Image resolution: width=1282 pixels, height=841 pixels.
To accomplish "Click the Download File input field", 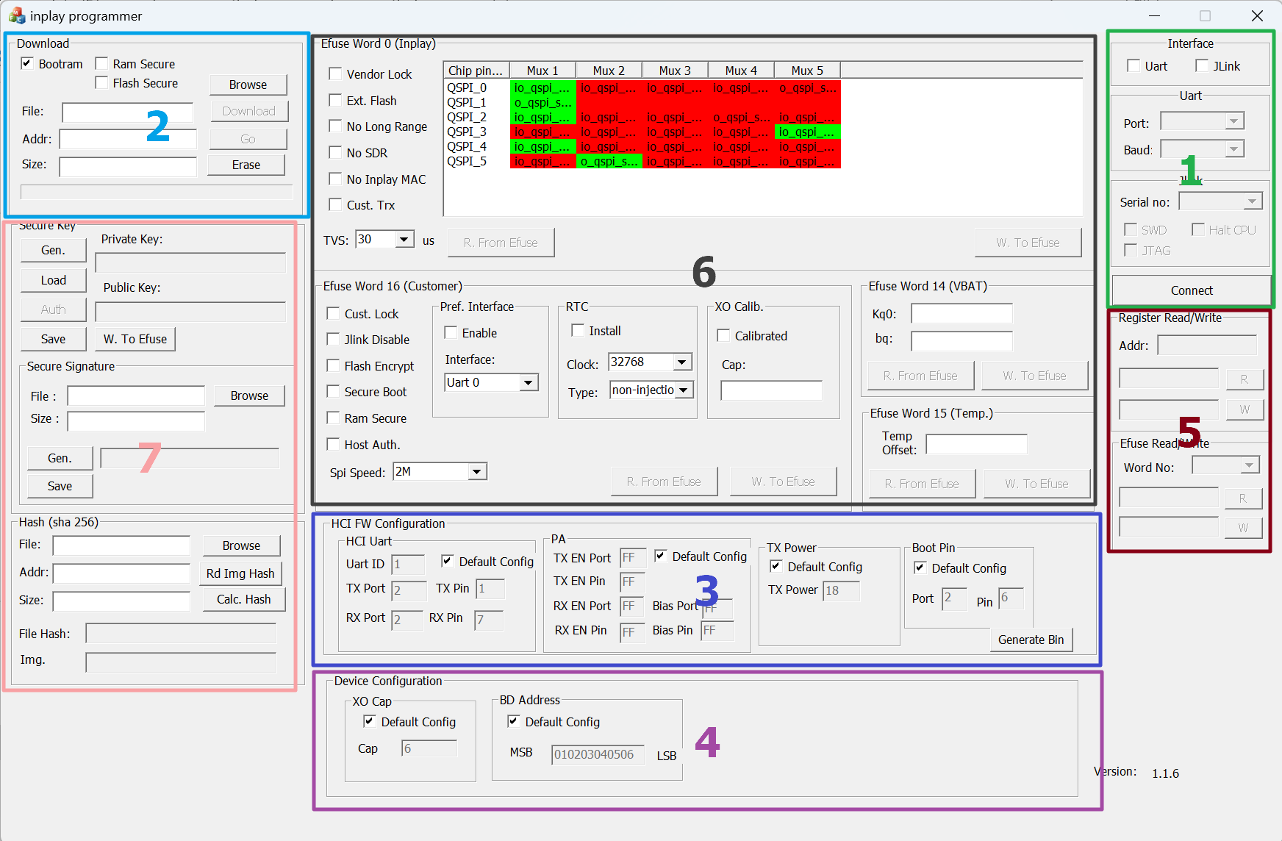I will (128, 112).
